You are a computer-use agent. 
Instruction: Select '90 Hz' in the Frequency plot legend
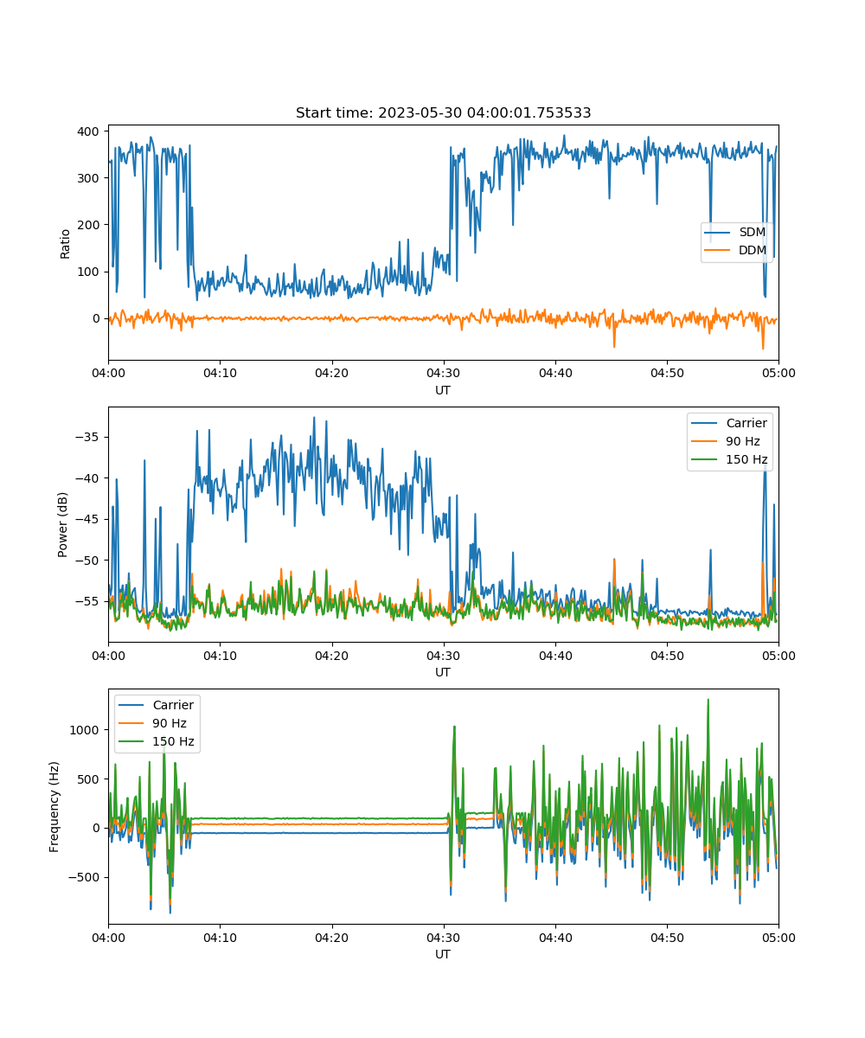tap(170, 723)
